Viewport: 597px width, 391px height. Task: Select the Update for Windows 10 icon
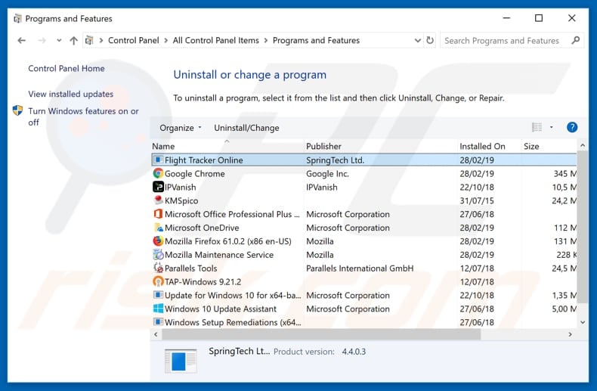pos(158,295)
